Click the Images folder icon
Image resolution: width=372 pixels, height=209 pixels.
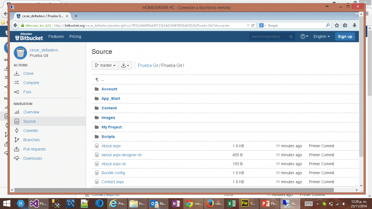point(97,117)
